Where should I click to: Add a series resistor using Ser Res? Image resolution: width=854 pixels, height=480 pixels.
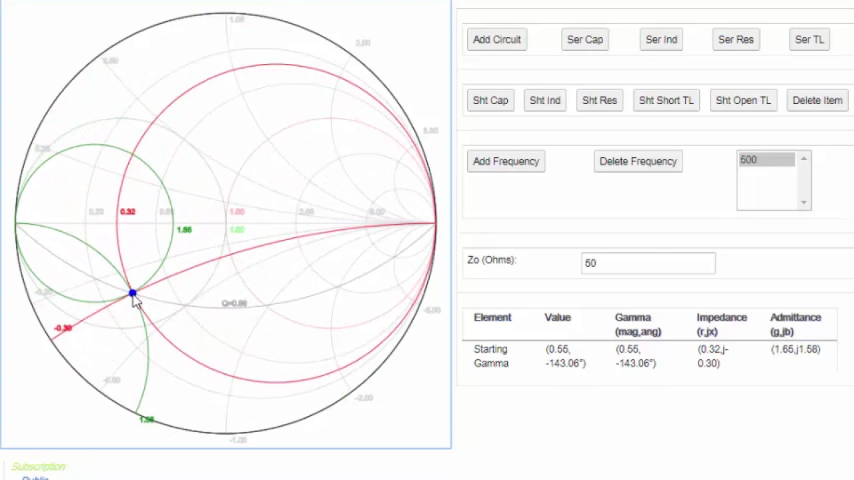click(736, 39)
